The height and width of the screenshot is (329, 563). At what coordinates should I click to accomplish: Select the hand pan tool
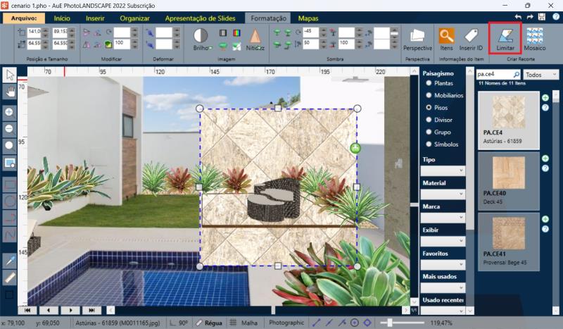(x=10, y=91)
